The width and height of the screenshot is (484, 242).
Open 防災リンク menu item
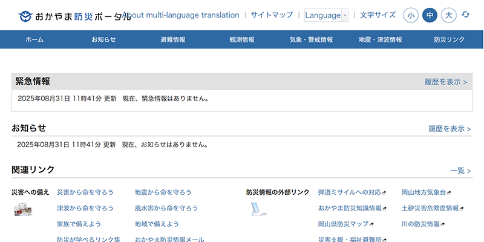[450, 39]
